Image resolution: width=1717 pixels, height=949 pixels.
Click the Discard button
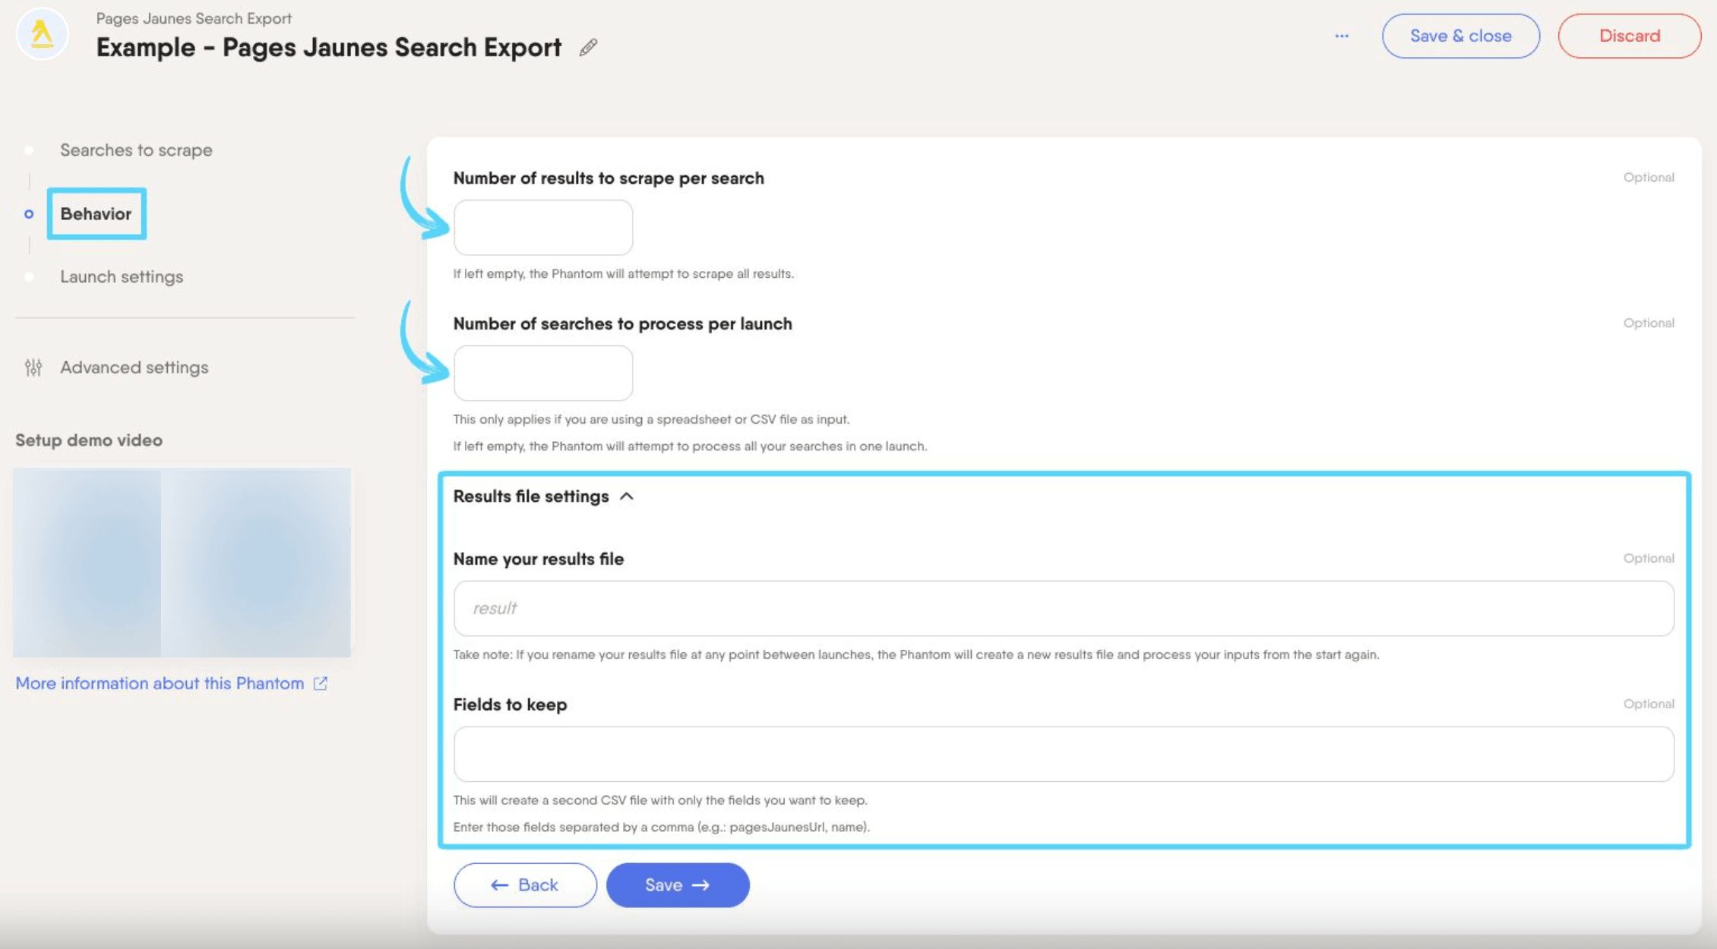[x=1629, y=36]
